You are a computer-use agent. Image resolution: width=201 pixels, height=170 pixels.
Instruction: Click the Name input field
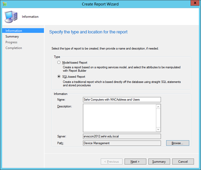[x=122, y=99]
